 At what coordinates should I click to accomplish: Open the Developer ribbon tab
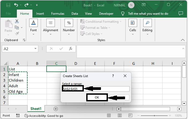click(x=106, y=14)
